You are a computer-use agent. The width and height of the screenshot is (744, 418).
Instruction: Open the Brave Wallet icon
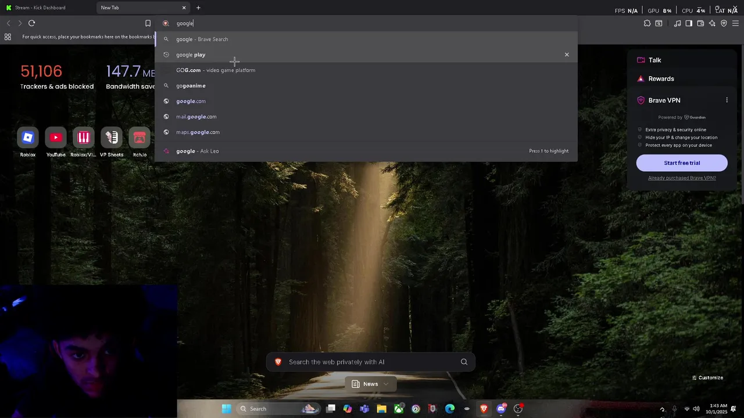point(700,23)
